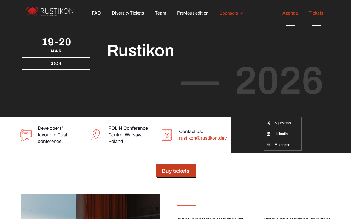
Task: Click the Mastodon icon
Action: tap(268, 145)
